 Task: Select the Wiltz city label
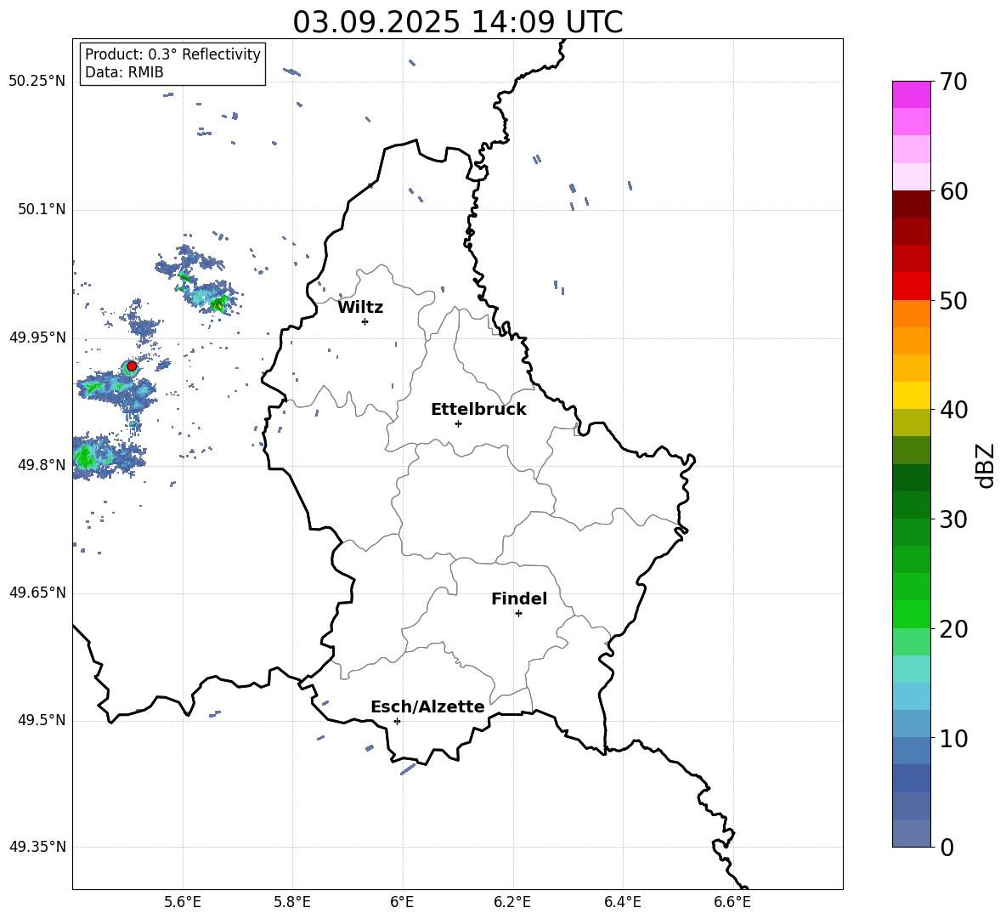point(360,308)
